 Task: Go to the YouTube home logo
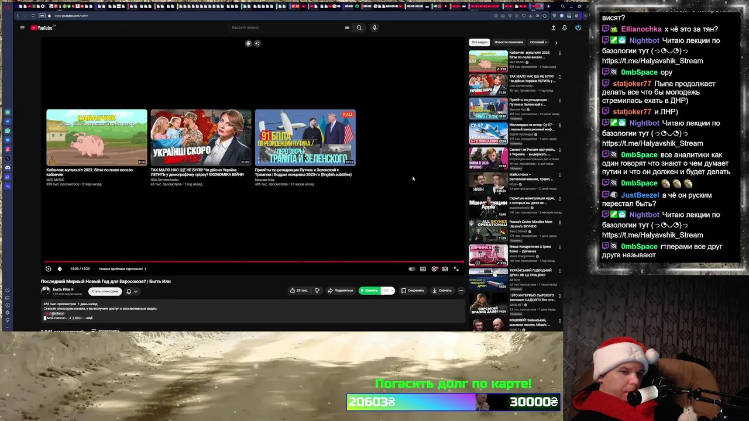[42, 27]
